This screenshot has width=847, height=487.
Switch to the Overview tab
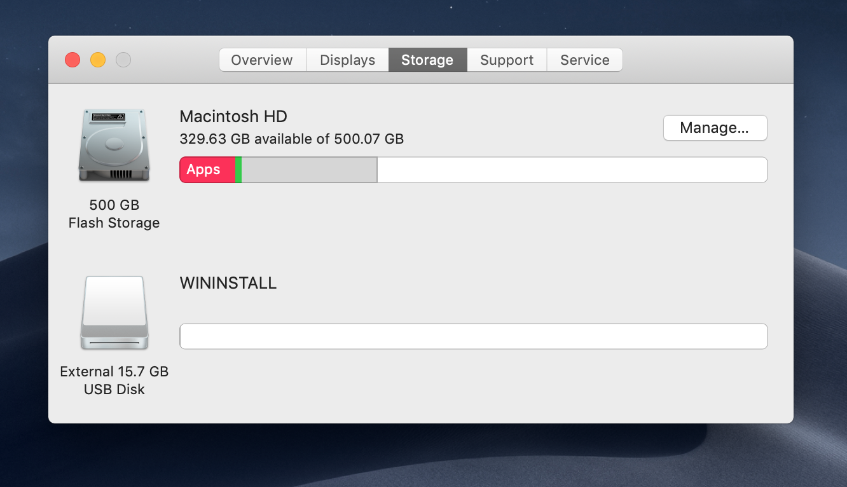263,60
